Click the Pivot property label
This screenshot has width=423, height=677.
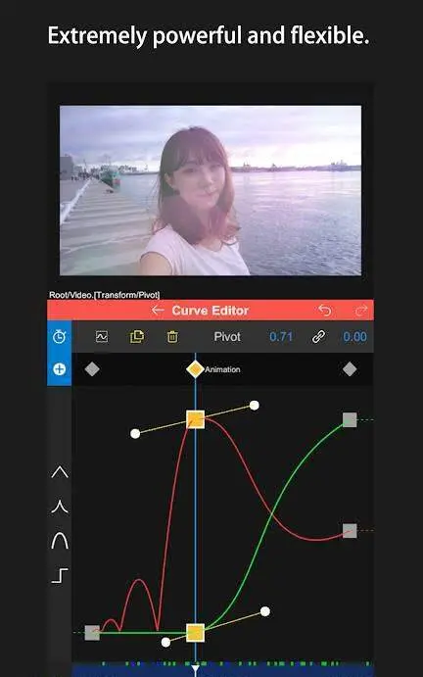[x=227, y=336]
